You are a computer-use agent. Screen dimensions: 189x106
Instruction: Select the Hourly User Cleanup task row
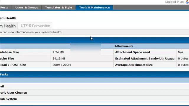tap(94, 92)
